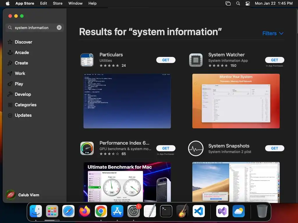The width and height of the screenshot is (298, 223).
Task: Open the Particulars app icon
Action: click(x=87, y=60)
